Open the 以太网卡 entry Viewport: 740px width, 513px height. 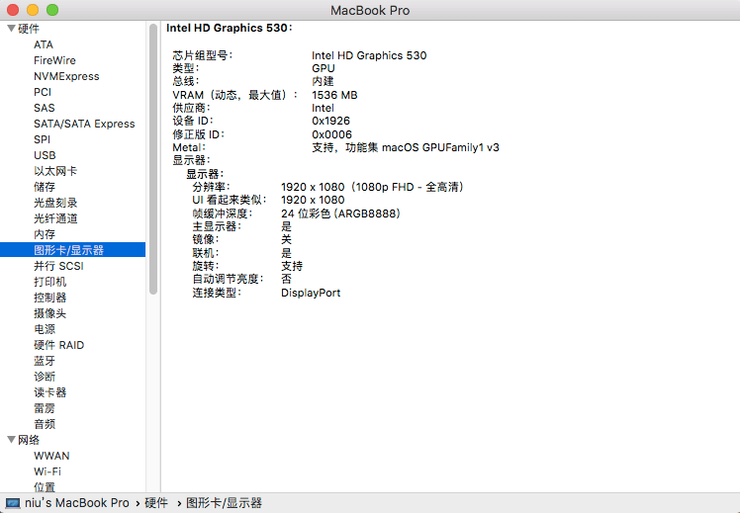55,171
